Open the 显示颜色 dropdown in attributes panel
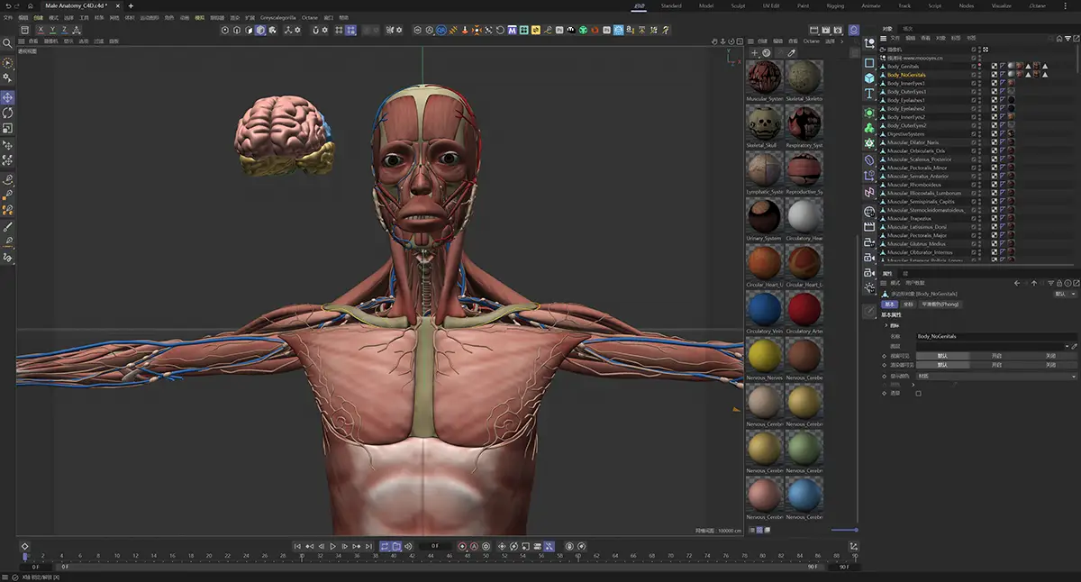This screenshot has width=1081, height=582. pos(991,377)
